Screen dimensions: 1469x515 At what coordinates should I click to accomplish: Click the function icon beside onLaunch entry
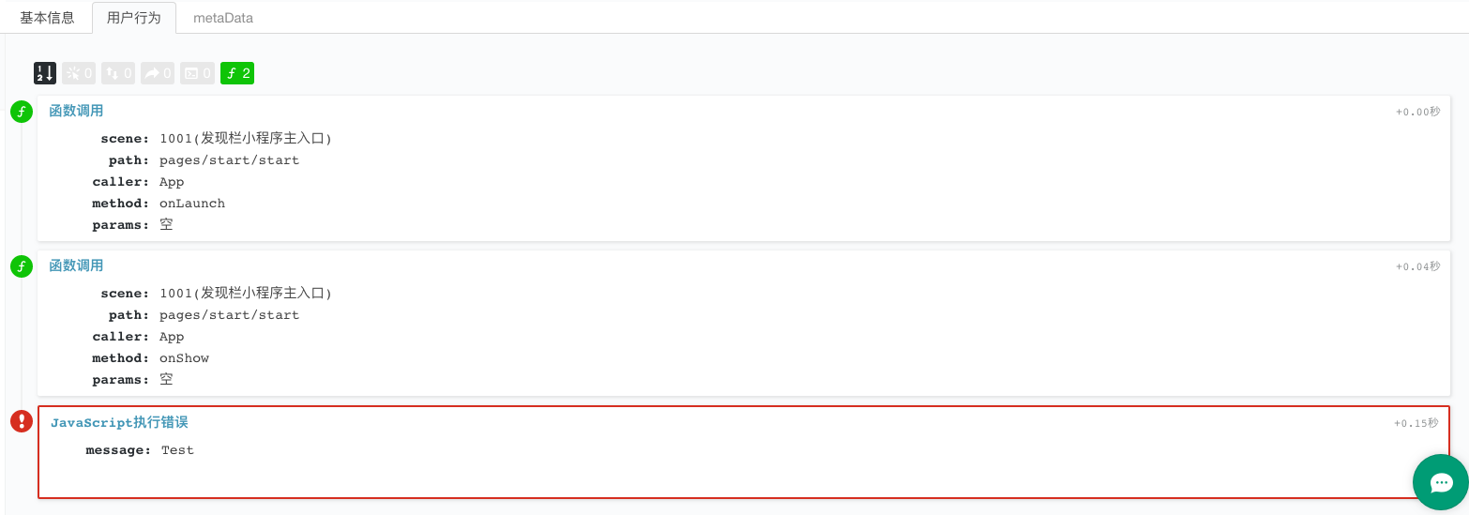coord(22,113)
